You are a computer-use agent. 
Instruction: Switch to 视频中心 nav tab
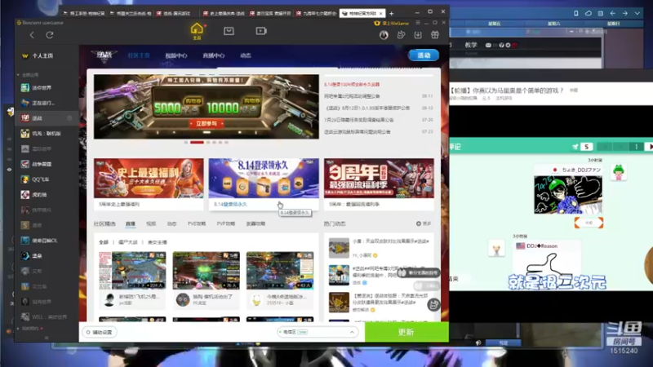point(176,55)
